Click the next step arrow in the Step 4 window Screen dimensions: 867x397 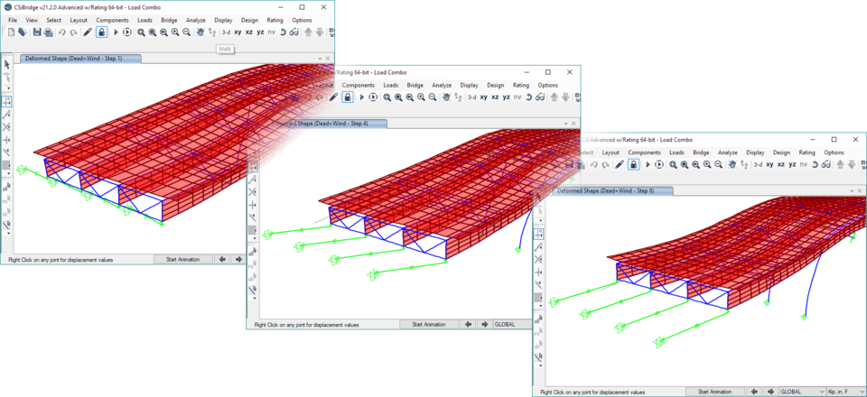click(485, 325)
